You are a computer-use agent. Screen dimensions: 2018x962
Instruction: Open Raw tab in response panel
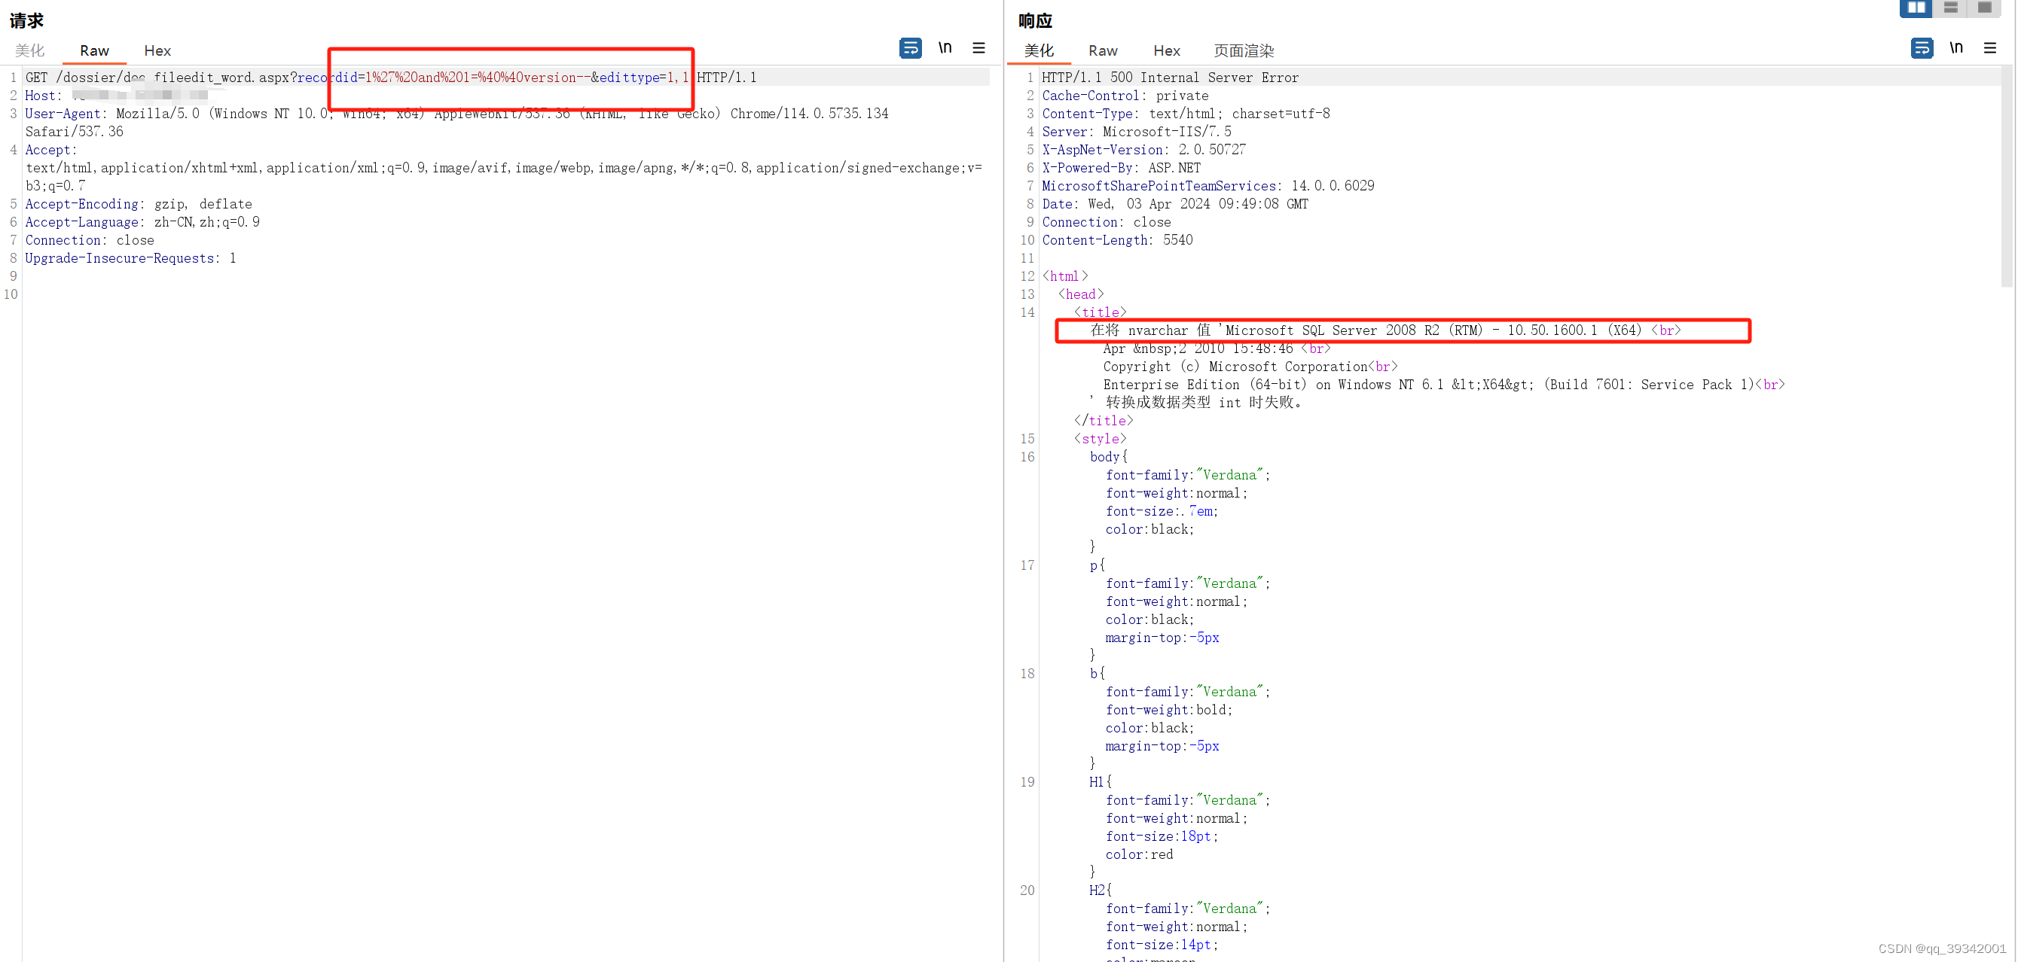[x=1101, y=50]
